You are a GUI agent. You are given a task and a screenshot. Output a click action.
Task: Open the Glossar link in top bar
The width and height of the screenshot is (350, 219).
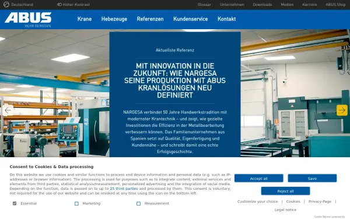pyautogui.click(x=204, y=5)
